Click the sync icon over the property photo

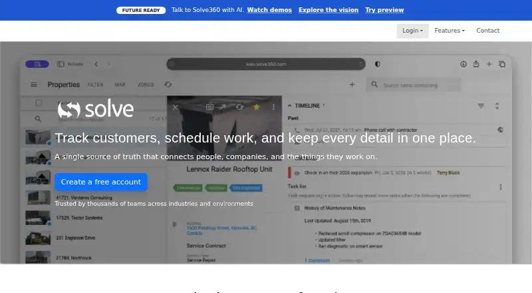(x=239, y=107)
